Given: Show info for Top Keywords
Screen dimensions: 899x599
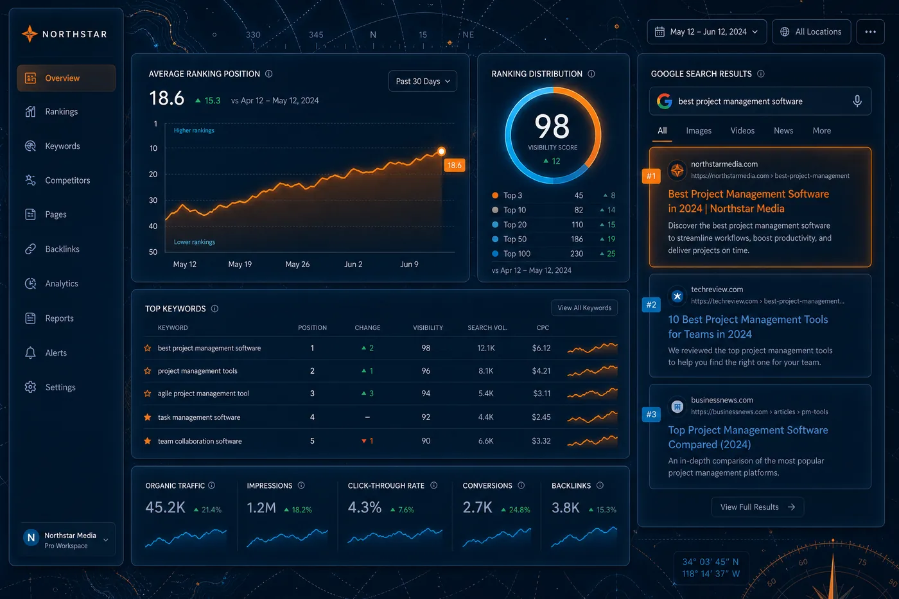Looking at the screenshot, I should point(215,309).
